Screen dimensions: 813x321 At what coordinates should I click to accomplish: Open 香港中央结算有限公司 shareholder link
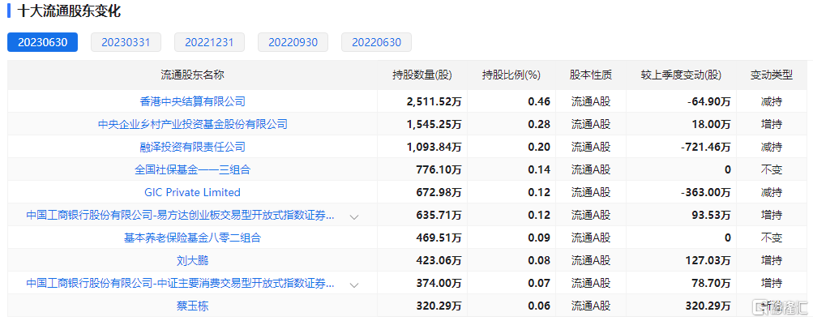pyautogui.click(x=192, y=101)
